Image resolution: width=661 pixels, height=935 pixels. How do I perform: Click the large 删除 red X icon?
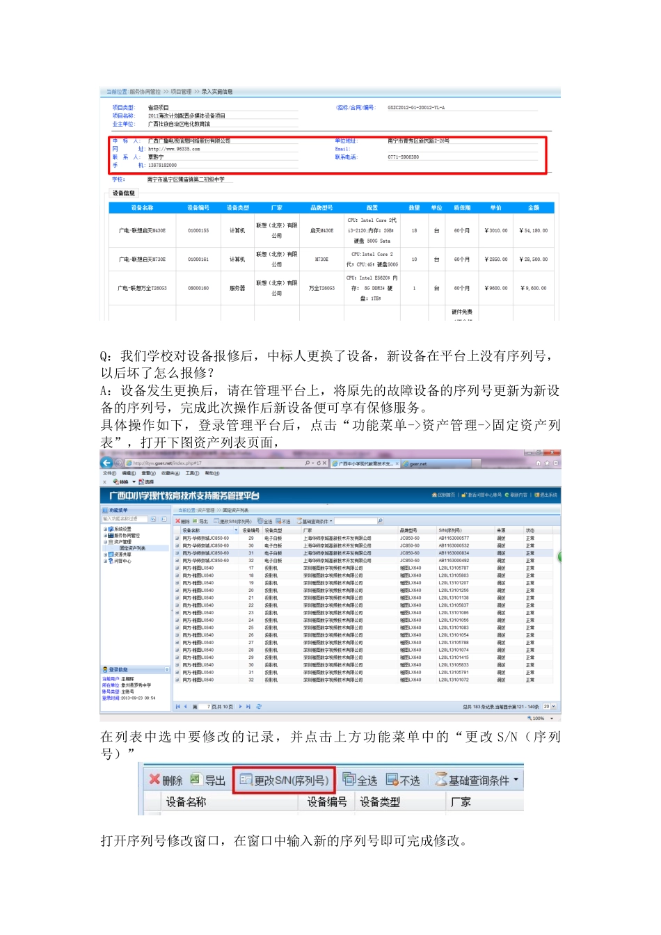(x=154, y=779)
